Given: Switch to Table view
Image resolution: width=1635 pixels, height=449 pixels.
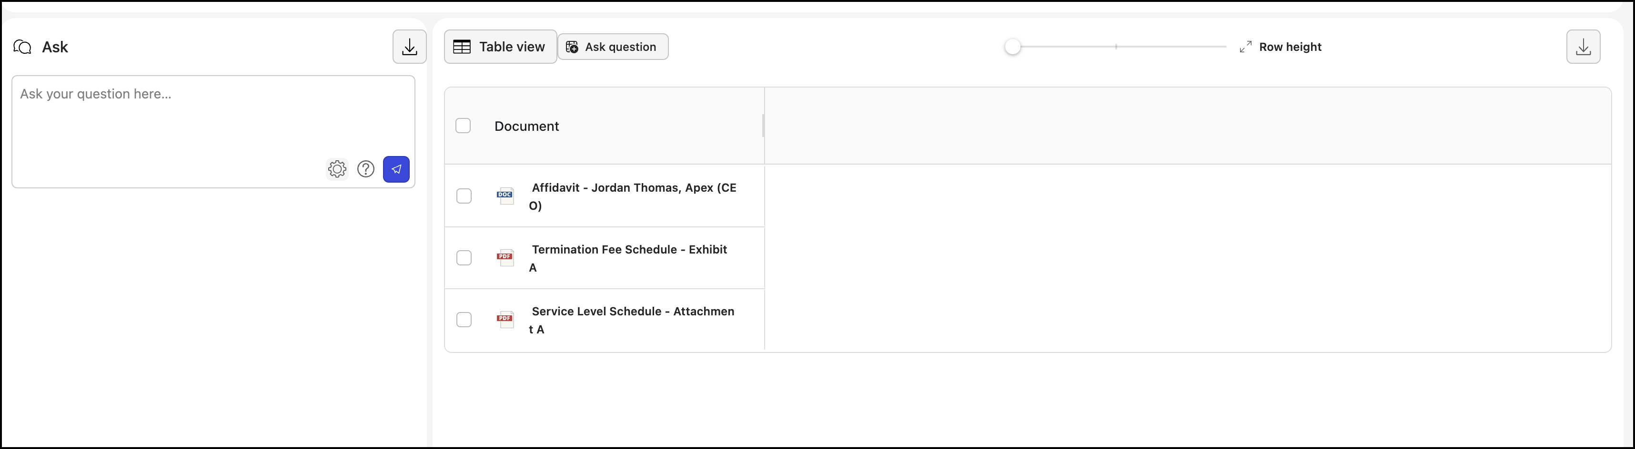Looking at the screenshot, I should tap(500, 47).
